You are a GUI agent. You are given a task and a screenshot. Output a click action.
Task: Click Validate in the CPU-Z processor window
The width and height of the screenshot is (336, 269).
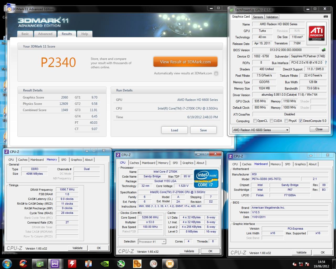point(189,251)
